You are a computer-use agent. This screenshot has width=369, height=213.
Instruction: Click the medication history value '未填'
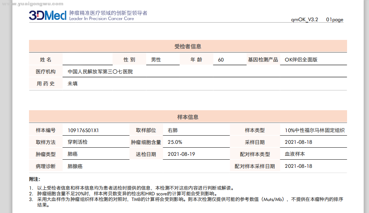tap(73, 84)
